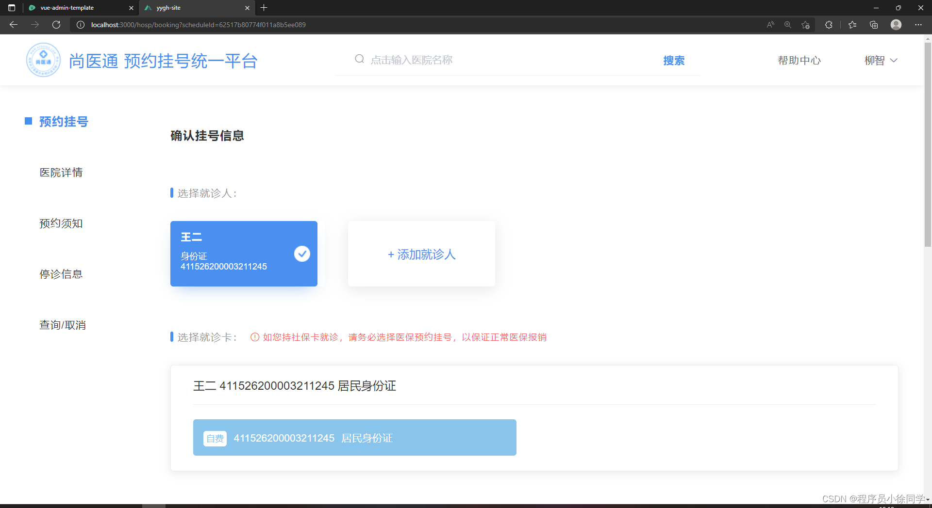This screenshot has width=932, height=508.
Task: Close the yygh-site tab
Action: coord(247,8)
